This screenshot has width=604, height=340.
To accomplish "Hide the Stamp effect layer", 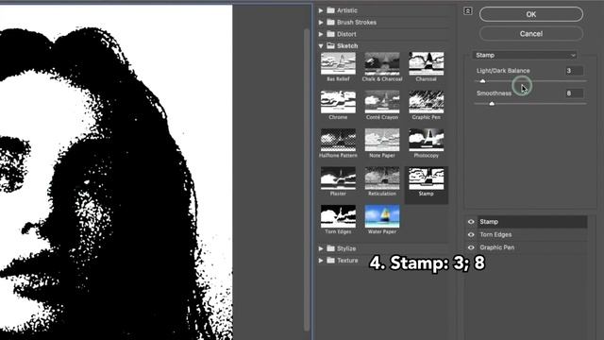I will tap(471, 222).
